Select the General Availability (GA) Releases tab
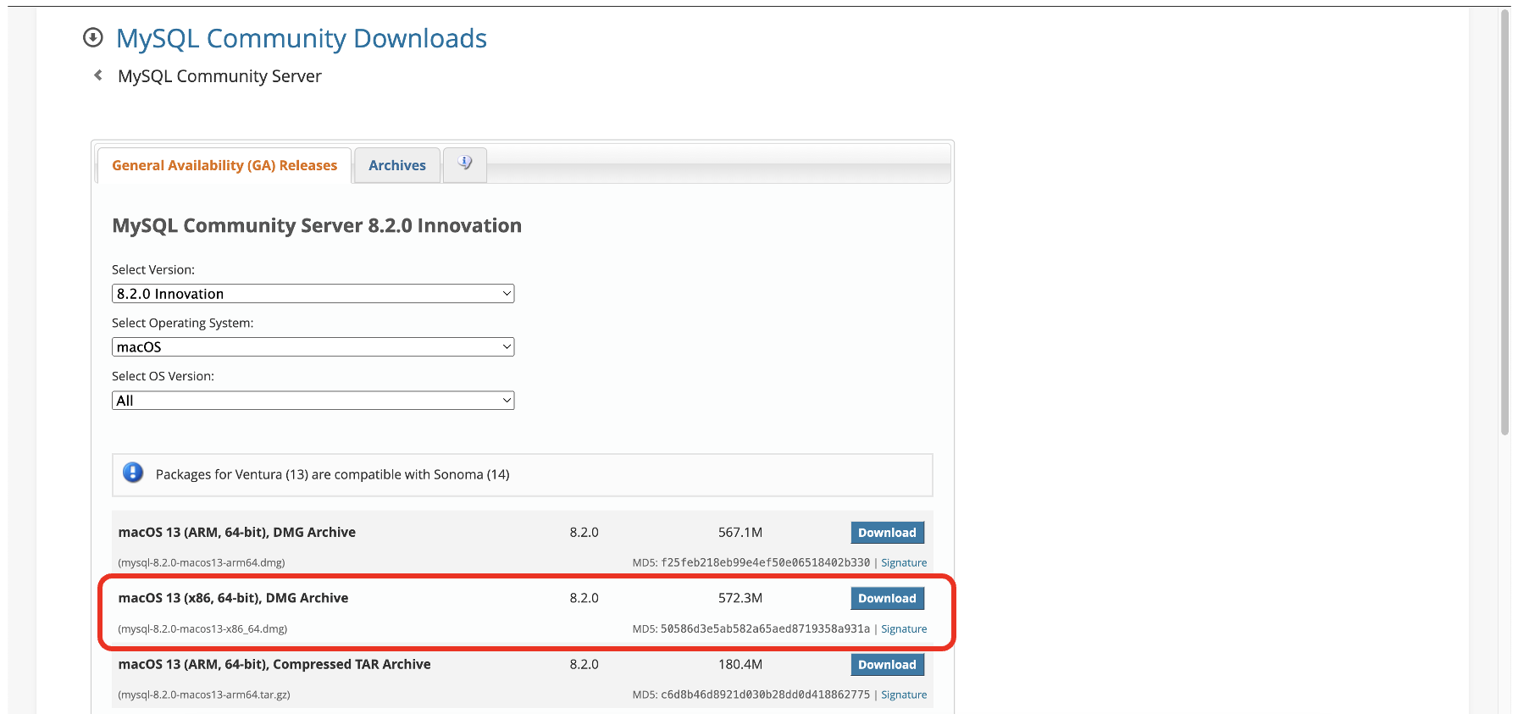This screenshot has width=1518, height=725. click(x=224, y=165)
